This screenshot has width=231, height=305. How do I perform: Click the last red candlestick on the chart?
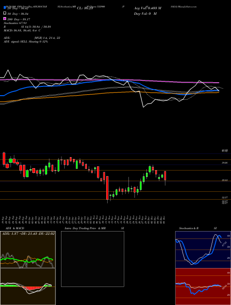tap(165, 176)
